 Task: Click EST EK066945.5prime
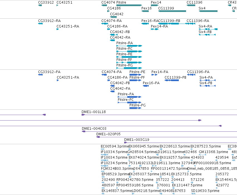[x=144, y=146]
